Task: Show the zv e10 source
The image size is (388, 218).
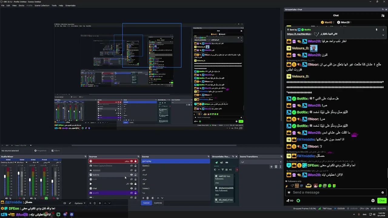Action: click(x=132, y=193)
